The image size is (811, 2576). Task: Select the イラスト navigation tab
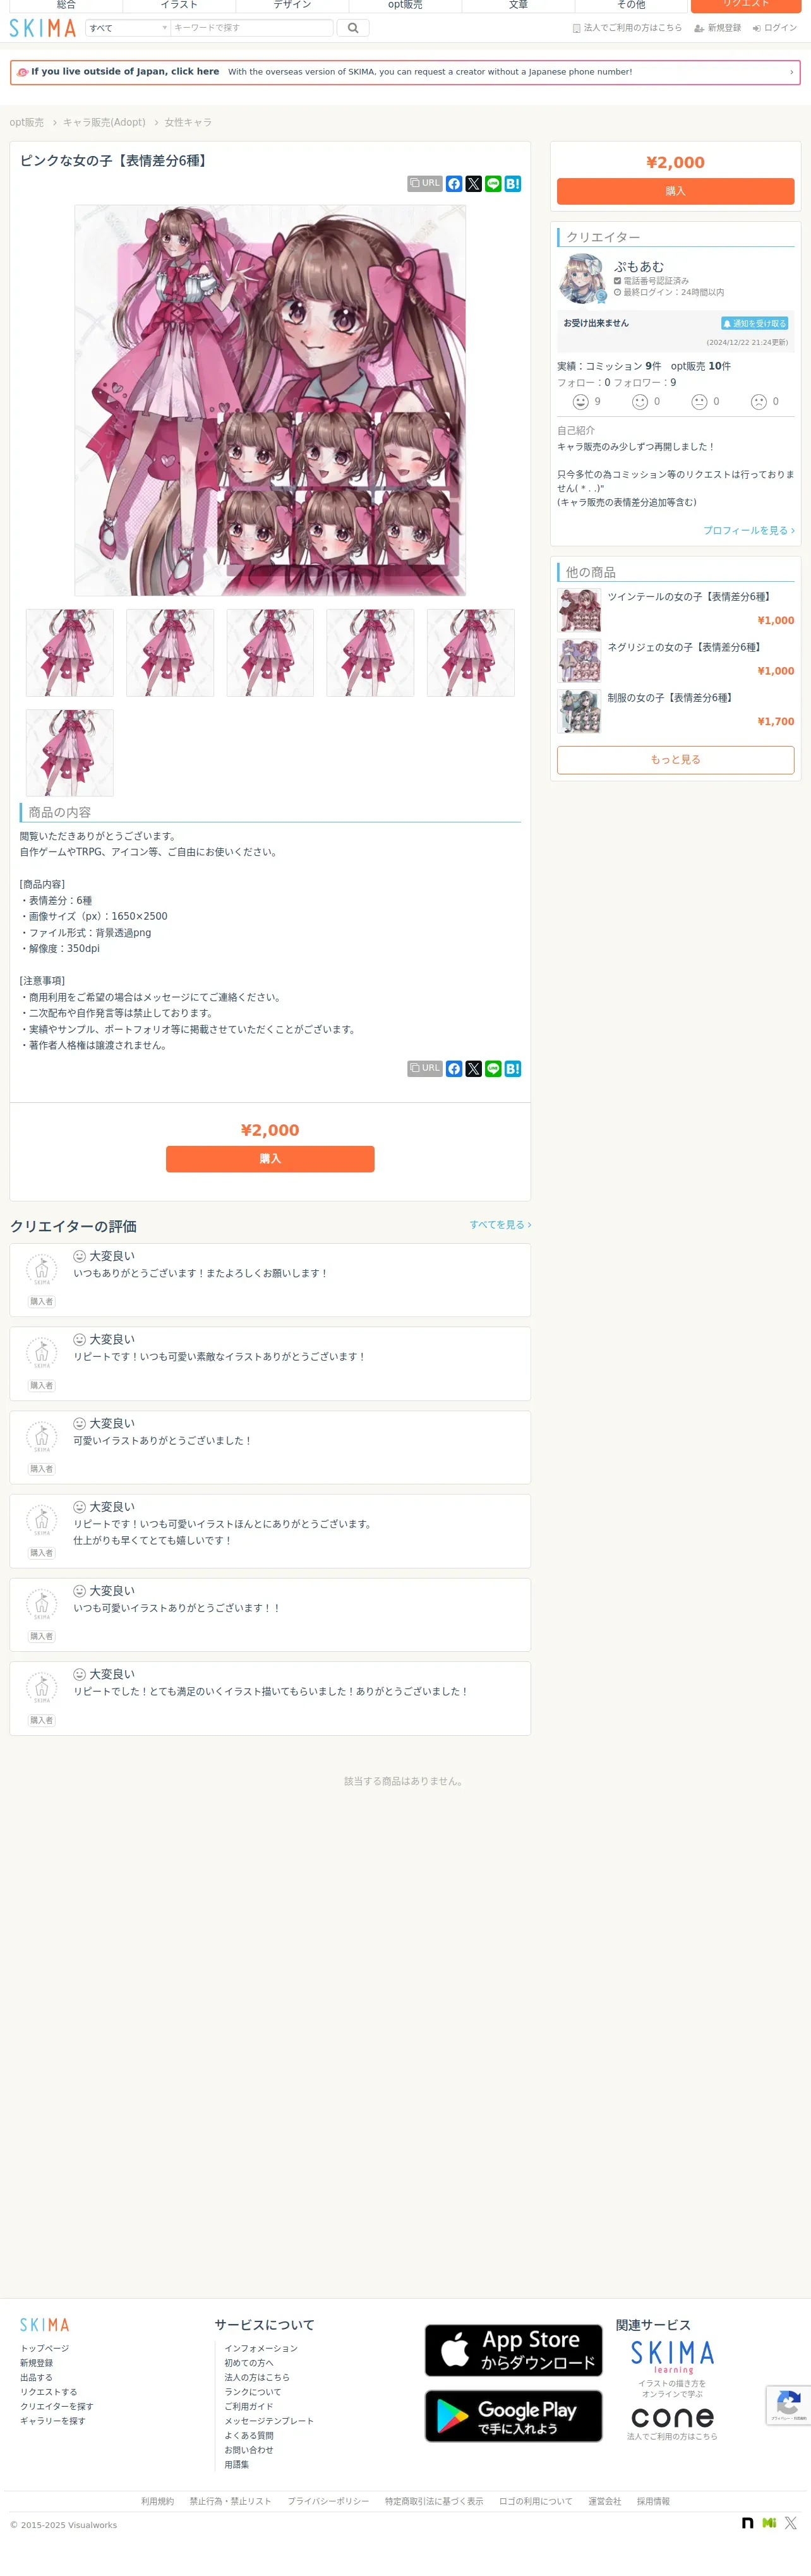pyautogui.click(x=179, y=5)
